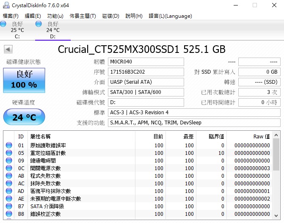Click the interface field UASP (Serial ATA)

point(146,82)
